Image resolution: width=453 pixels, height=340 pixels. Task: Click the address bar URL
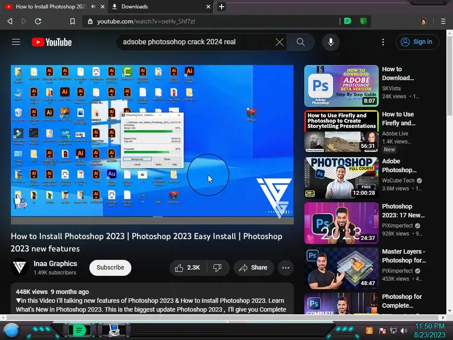point(146,21)
